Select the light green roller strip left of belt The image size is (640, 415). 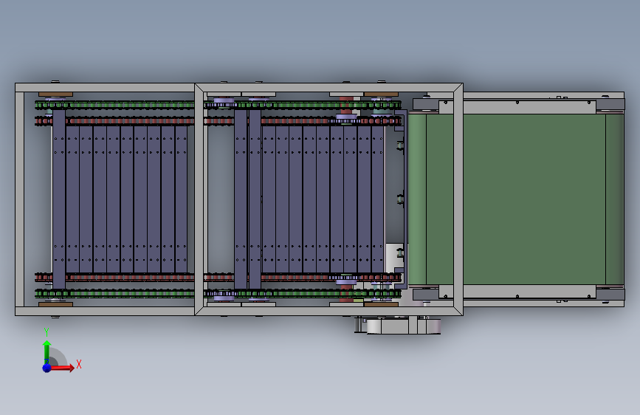click(x=417, y=199)
